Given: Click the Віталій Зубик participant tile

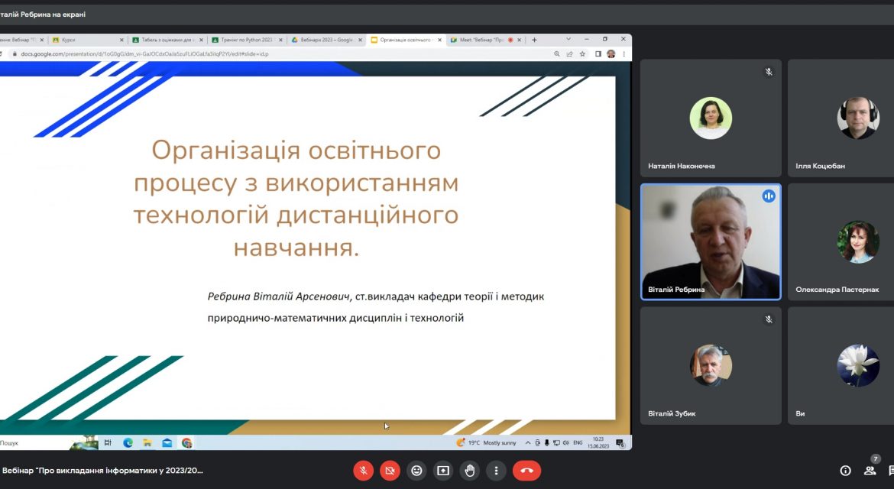Looking at the screenshot, I should click(x=711, y=366).
